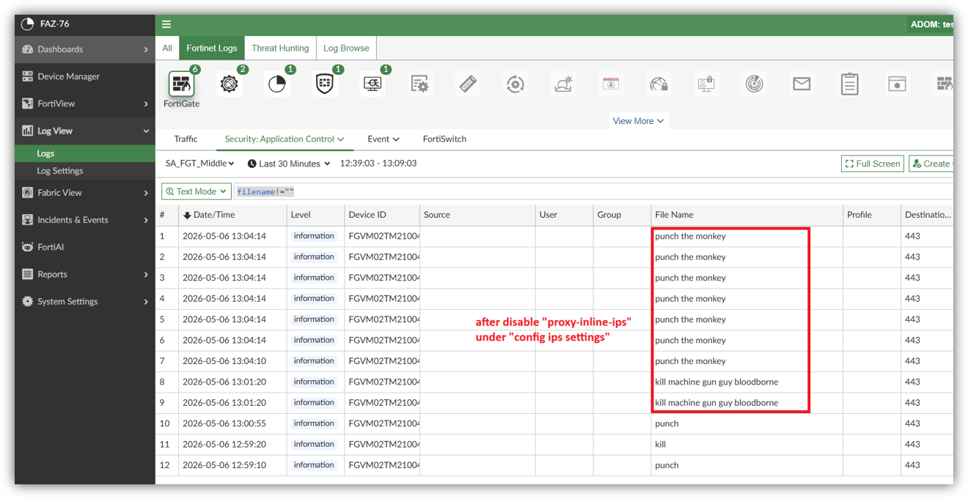This screenshot has height=499, width=968.
Task: Expand the FortiView sidebar menu
Action: 85,103
